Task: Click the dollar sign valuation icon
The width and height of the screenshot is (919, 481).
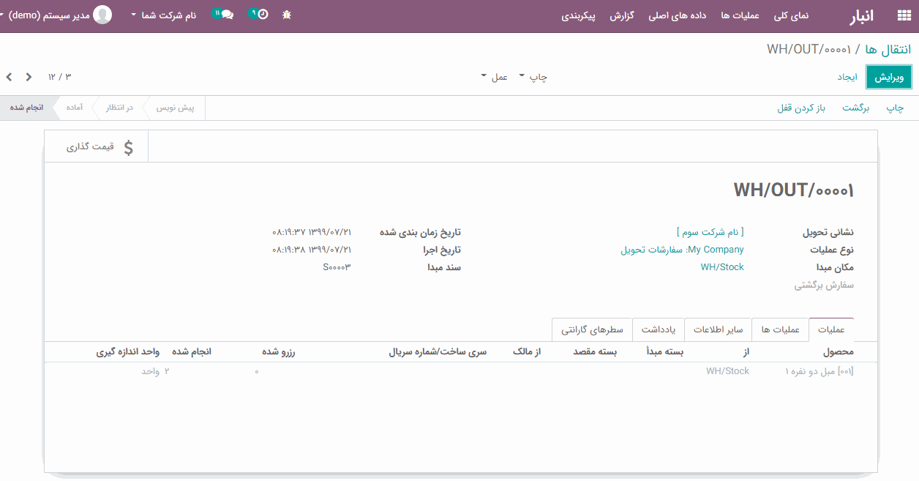Action: (x=129, y=147)
